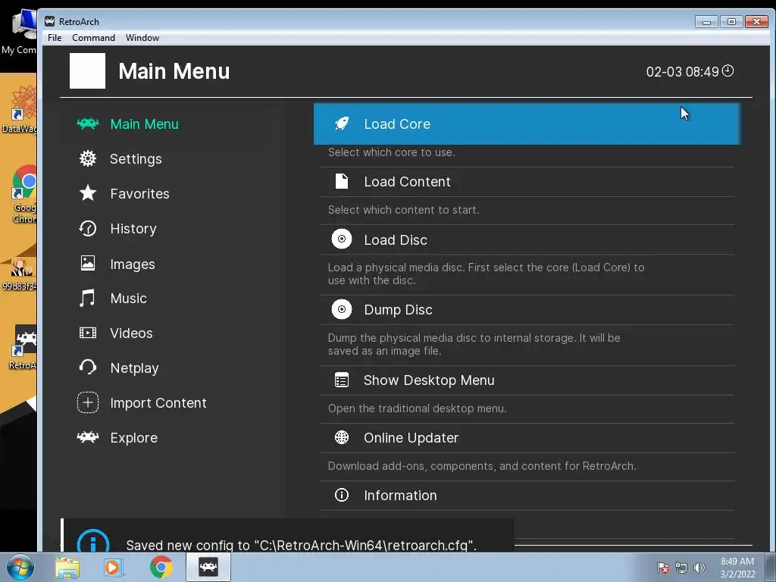Screen dimensions: 776x582
Task: Click the Settings gear icon
Action: [x=88, y=158]
